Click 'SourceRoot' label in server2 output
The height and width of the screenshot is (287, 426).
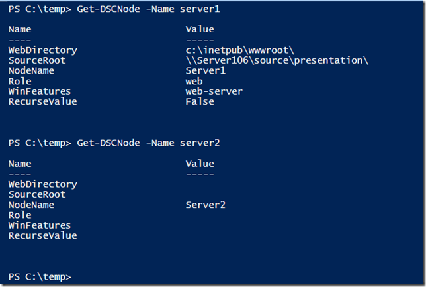[37, 194]
